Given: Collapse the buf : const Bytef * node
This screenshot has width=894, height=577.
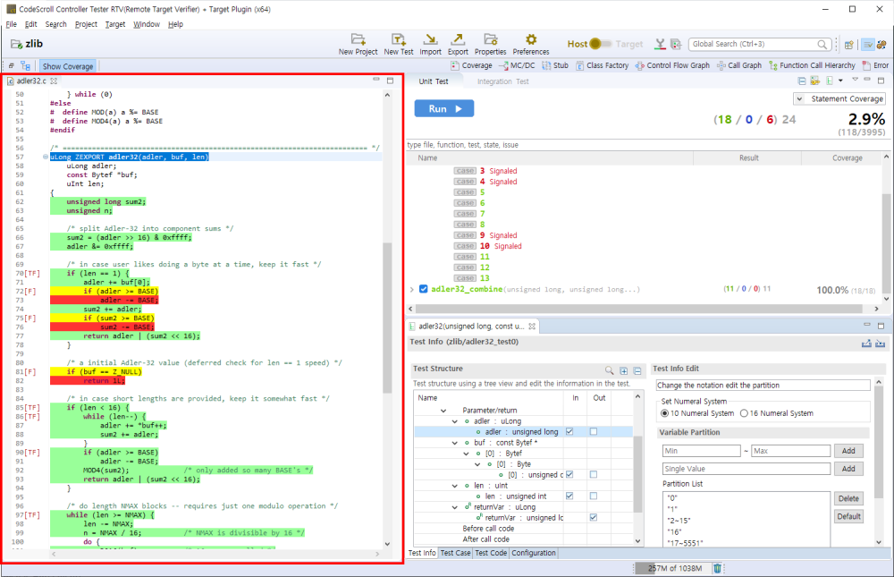Looking at the screenshot, I should [x=453, y=443].
